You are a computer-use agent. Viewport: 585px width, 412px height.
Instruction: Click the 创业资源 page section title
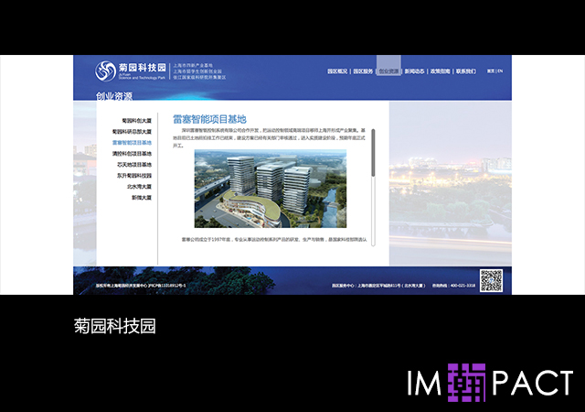(x=114, y=96)
